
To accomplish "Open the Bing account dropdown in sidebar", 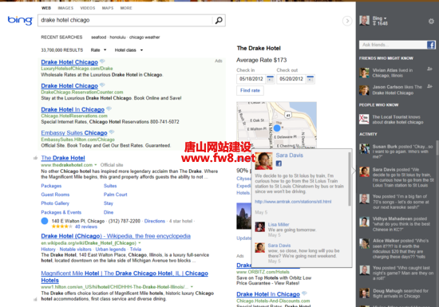I will [379, 18].
